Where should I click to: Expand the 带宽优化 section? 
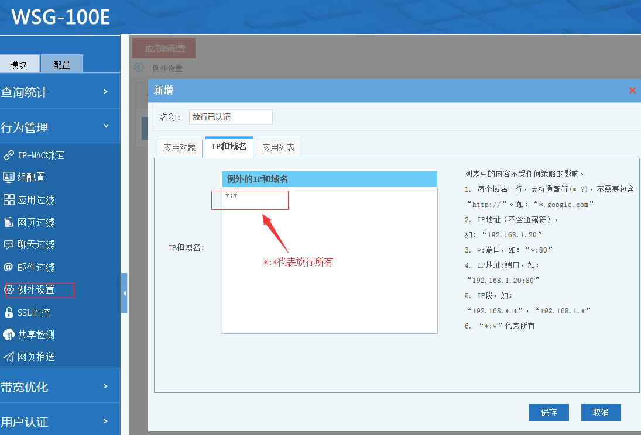[x=60, y=386]
